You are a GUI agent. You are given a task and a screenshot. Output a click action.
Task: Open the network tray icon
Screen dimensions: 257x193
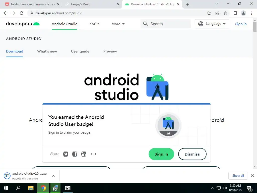click(219, 188)
